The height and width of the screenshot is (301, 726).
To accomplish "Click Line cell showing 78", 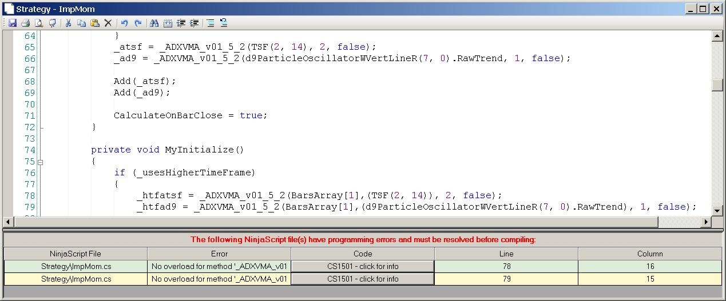I will pos(506,266).
